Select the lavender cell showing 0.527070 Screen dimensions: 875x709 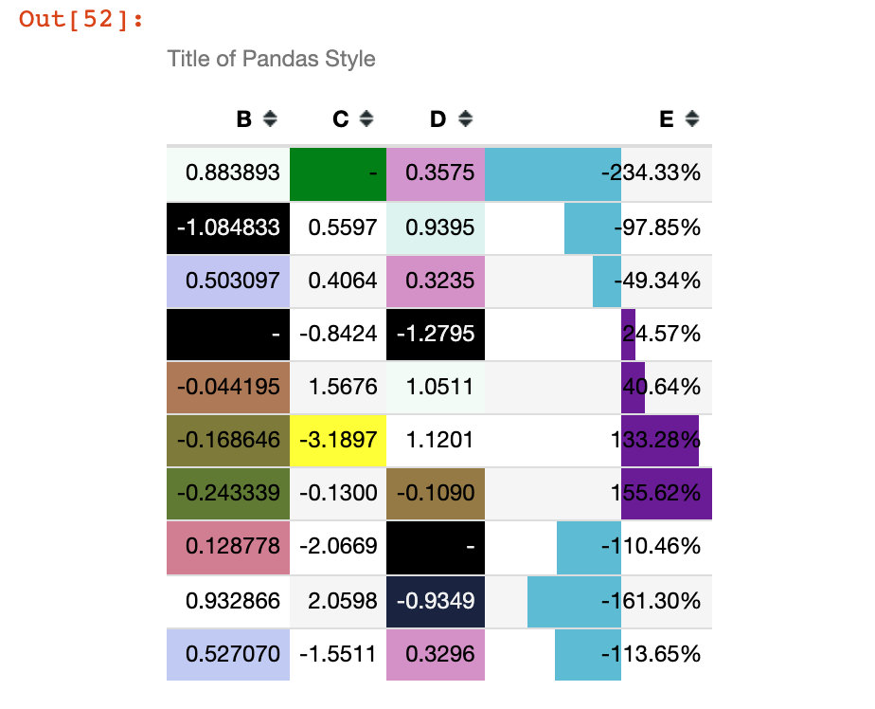point(228,654)
